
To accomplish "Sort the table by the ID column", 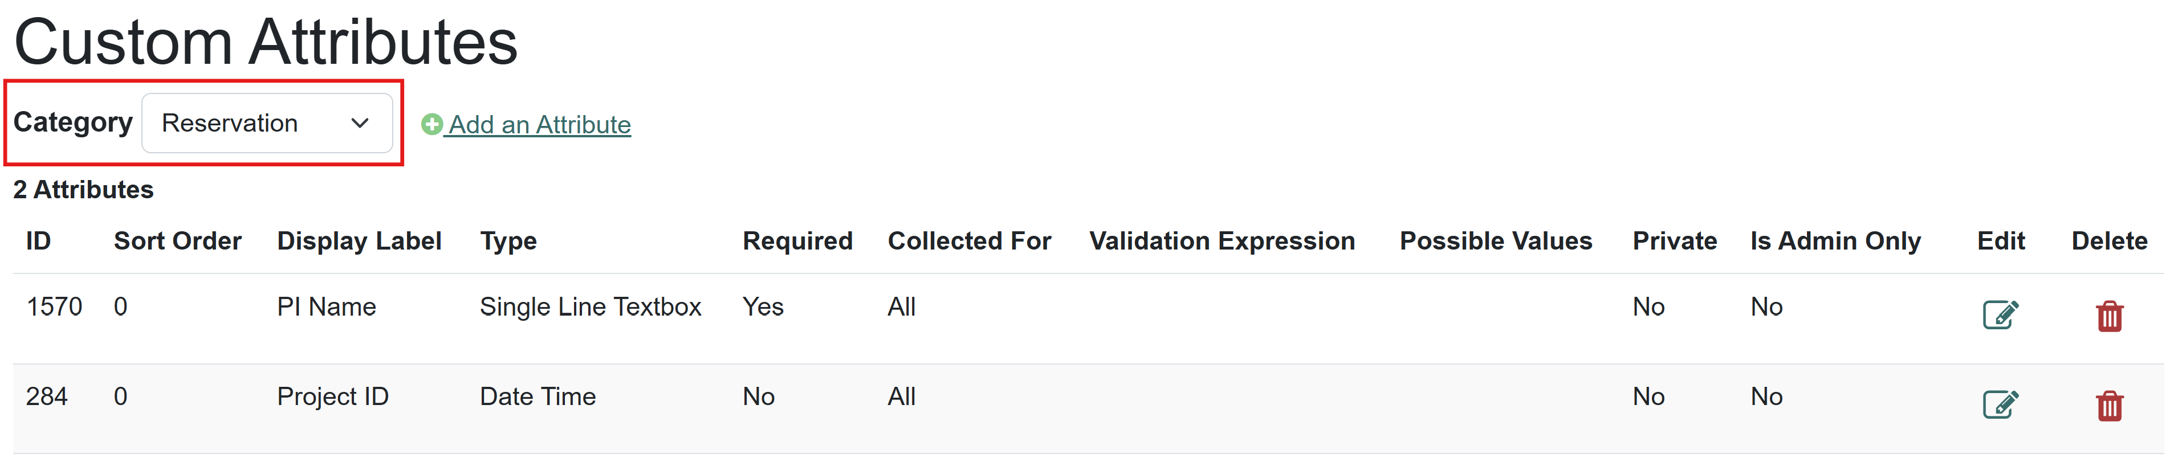I will coord(38,241).
